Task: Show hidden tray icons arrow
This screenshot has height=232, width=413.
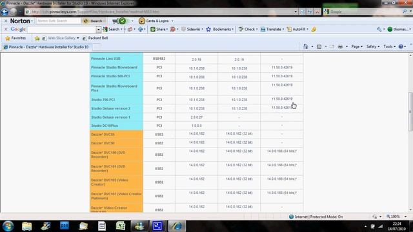Action: point(365,226)
